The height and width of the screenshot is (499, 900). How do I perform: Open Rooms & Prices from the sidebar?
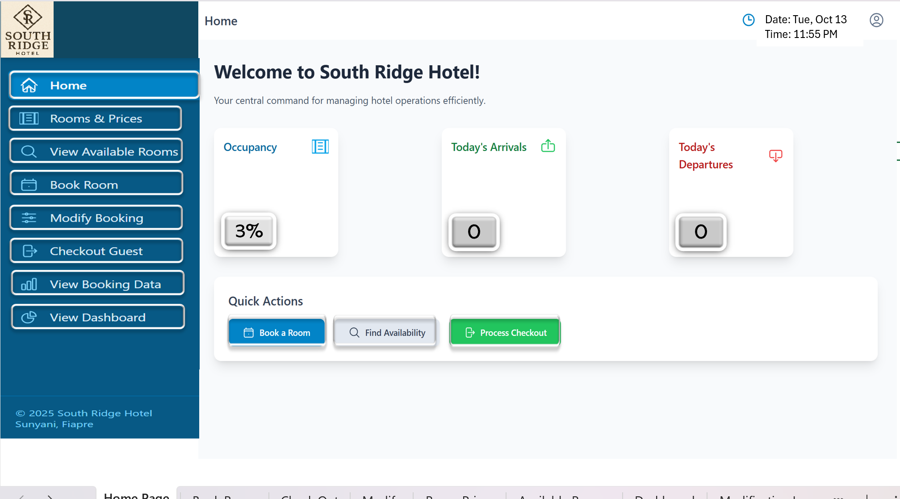point(95,118)
